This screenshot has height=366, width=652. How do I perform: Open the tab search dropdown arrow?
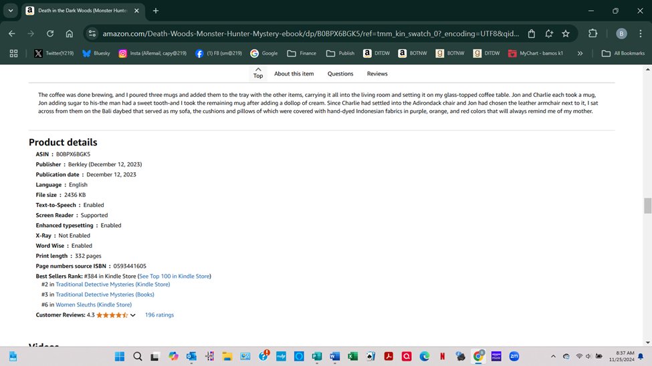pyautogui.click(x=11, y=11)
